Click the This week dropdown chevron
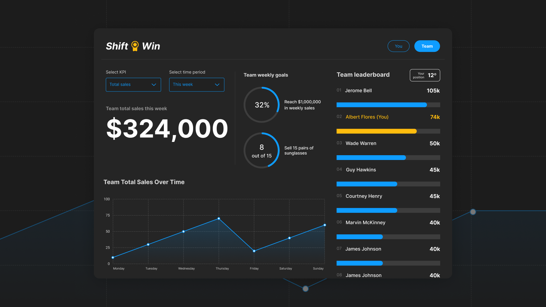Viewport: 546px width, 307px height. pyautogui.click(x=217, y=85)
